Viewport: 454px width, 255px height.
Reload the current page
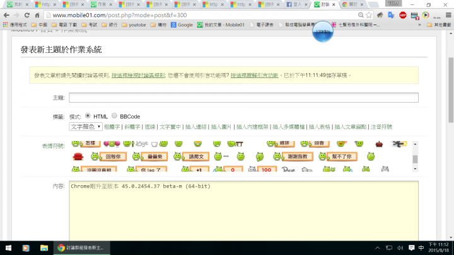pos(27,15)
